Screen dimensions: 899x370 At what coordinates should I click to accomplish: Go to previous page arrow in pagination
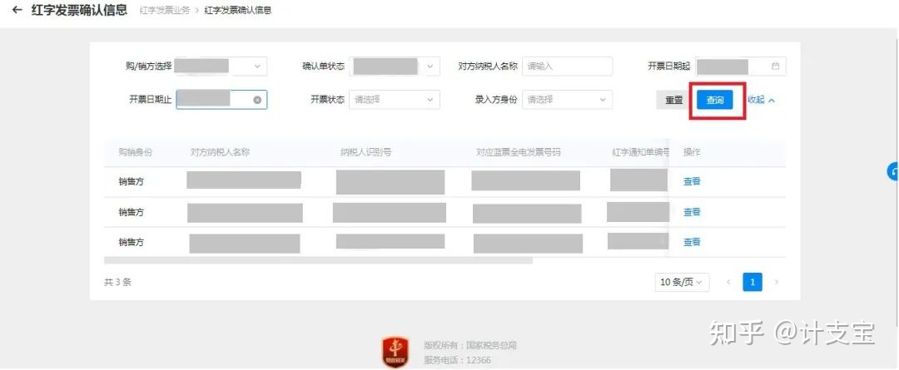pos(728,282)
